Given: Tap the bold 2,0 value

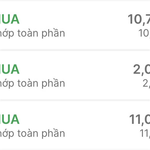Looking at the screenshot, I should point(141,70).
